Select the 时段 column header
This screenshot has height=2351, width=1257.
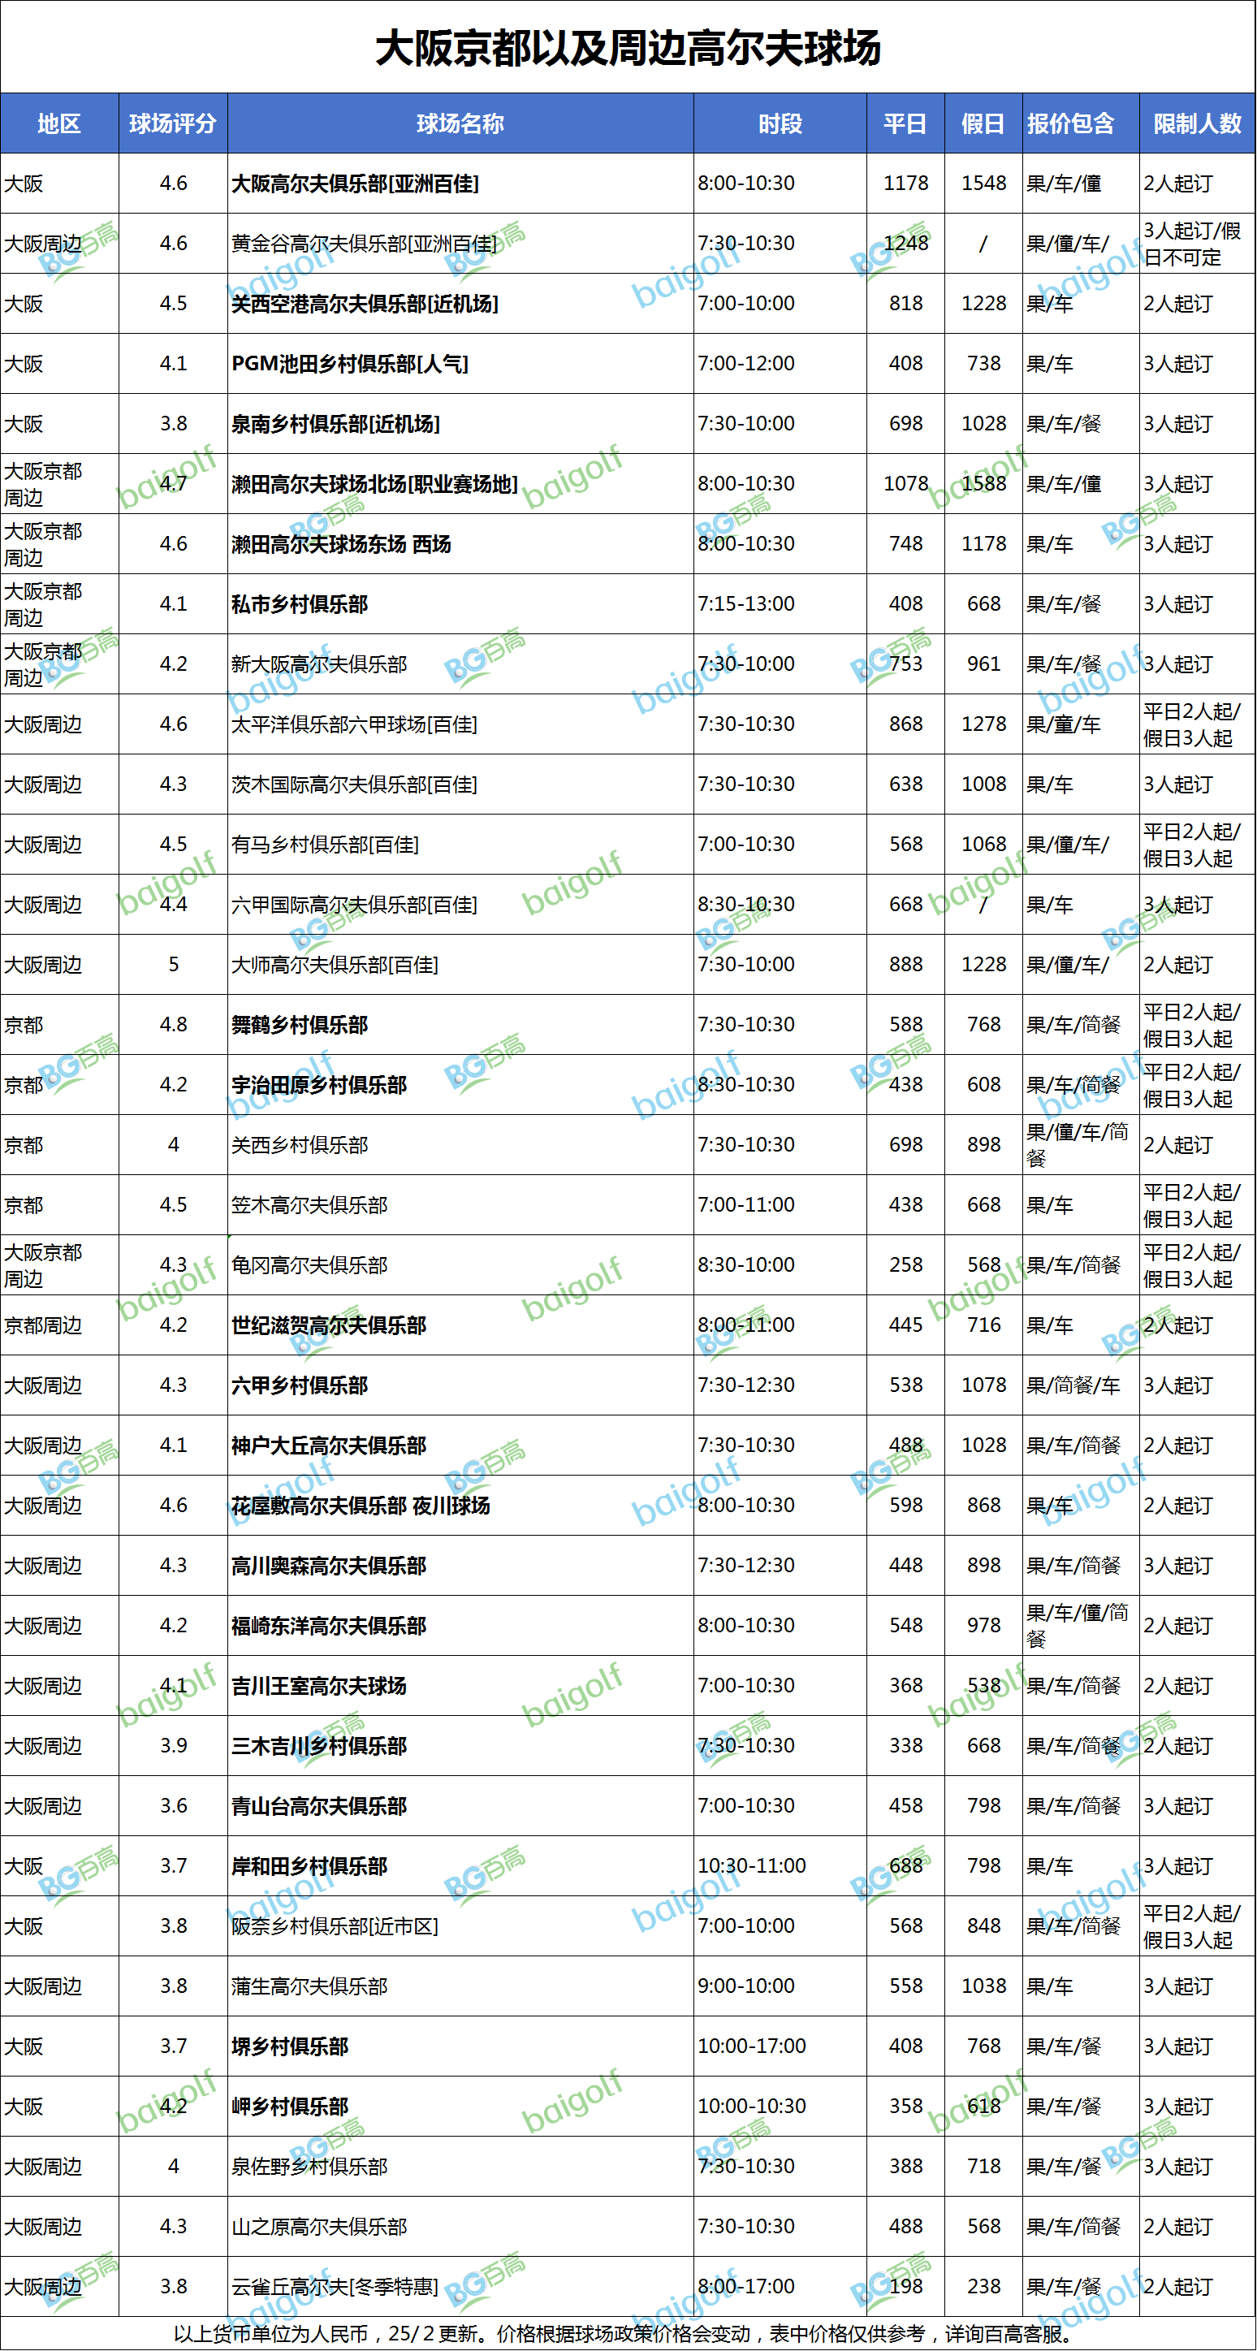(780, 123)
